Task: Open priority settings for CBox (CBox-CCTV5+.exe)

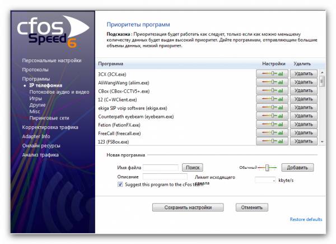Action: click(x=272, y=90)
